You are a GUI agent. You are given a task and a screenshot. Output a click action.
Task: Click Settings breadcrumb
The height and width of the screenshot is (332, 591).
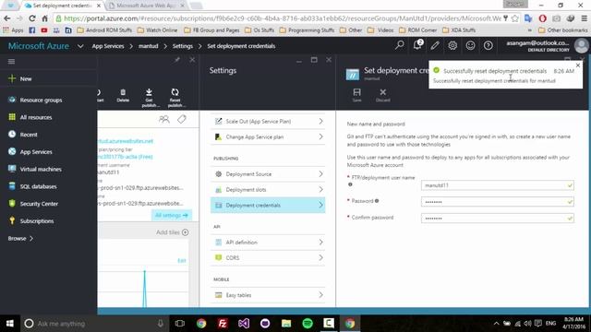tap(183, 46)
